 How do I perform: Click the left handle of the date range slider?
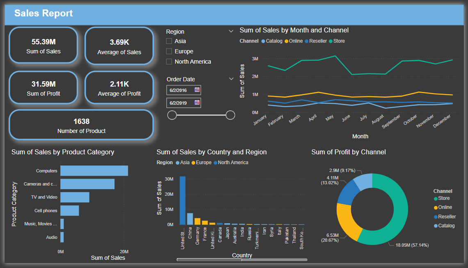click(x=172, y=115)
